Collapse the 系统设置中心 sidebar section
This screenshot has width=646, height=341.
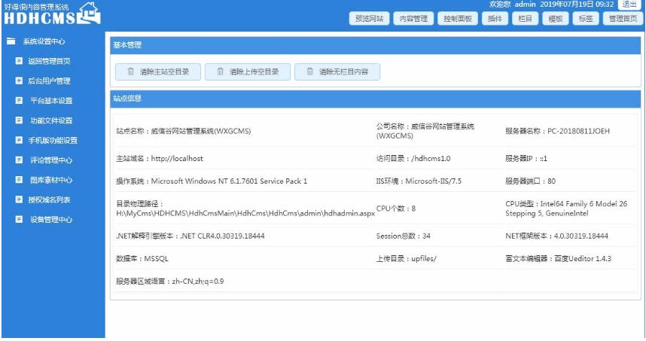[x=44, y=41]
